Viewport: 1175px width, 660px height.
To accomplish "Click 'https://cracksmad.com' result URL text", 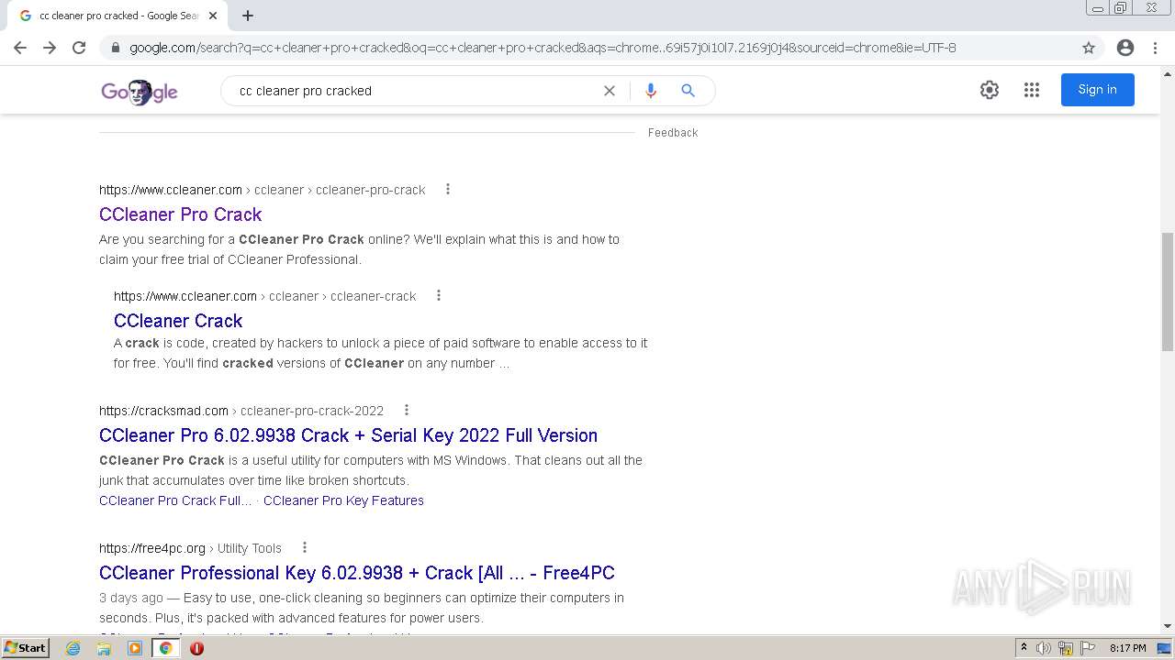I will (163, 411).
